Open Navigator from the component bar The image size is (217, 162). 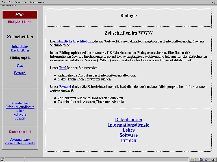point(195,159)
